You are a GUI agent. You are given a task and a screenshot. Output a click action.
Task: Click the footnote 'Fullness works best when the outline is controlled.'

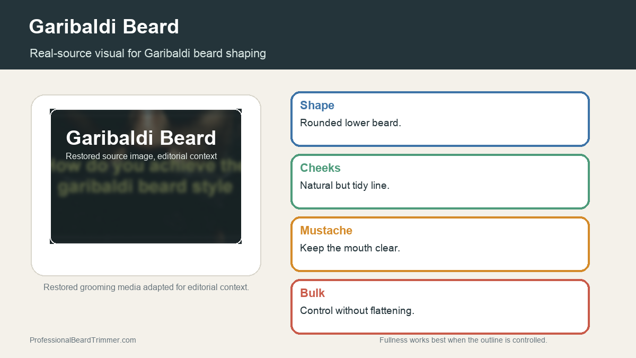[x=463, y=340]
